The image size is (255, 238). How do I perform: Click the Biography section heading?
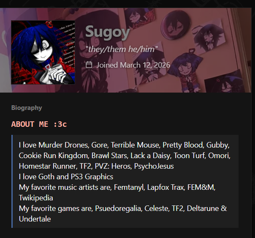27,108
